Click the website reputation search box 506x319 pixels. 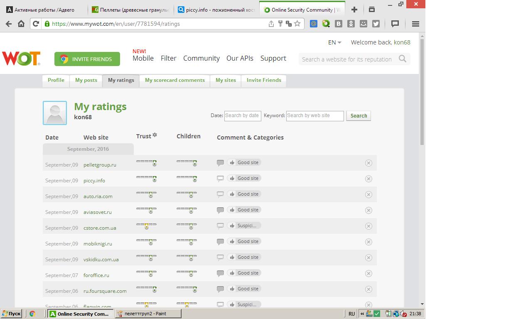click(x=348, y=59)
